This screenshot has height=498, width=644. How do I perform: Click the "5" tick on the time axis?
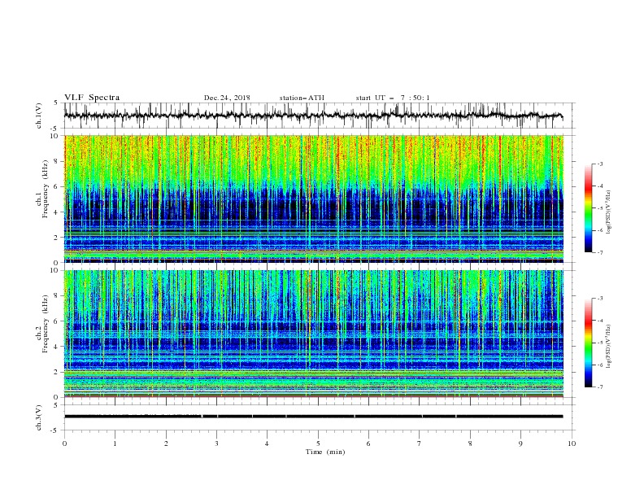click(x=318, y=443)
